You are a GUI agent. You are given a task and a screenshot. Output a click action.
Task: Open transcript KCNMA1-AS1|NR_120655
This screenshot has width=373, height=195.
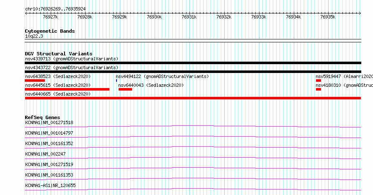[50, 185]
